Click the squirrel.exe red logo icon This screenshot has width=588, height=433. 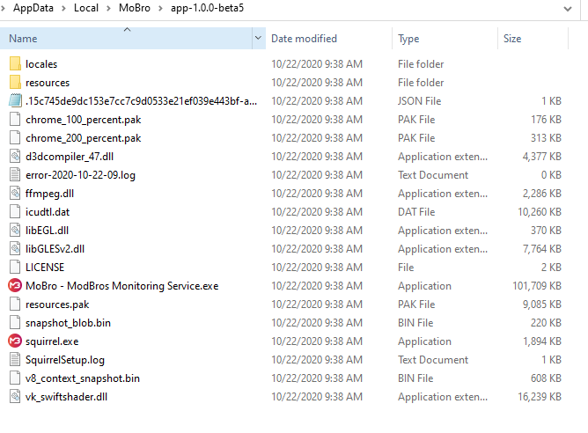click(15, 341)
